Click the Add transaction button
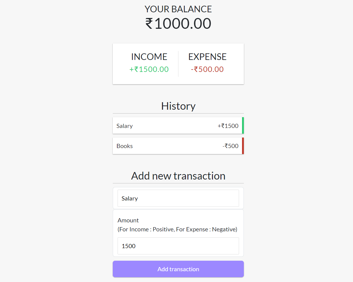 coord(178,269)
